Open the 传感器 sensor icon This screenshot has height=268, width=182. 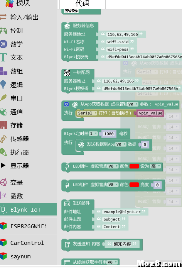click(3, 139)
